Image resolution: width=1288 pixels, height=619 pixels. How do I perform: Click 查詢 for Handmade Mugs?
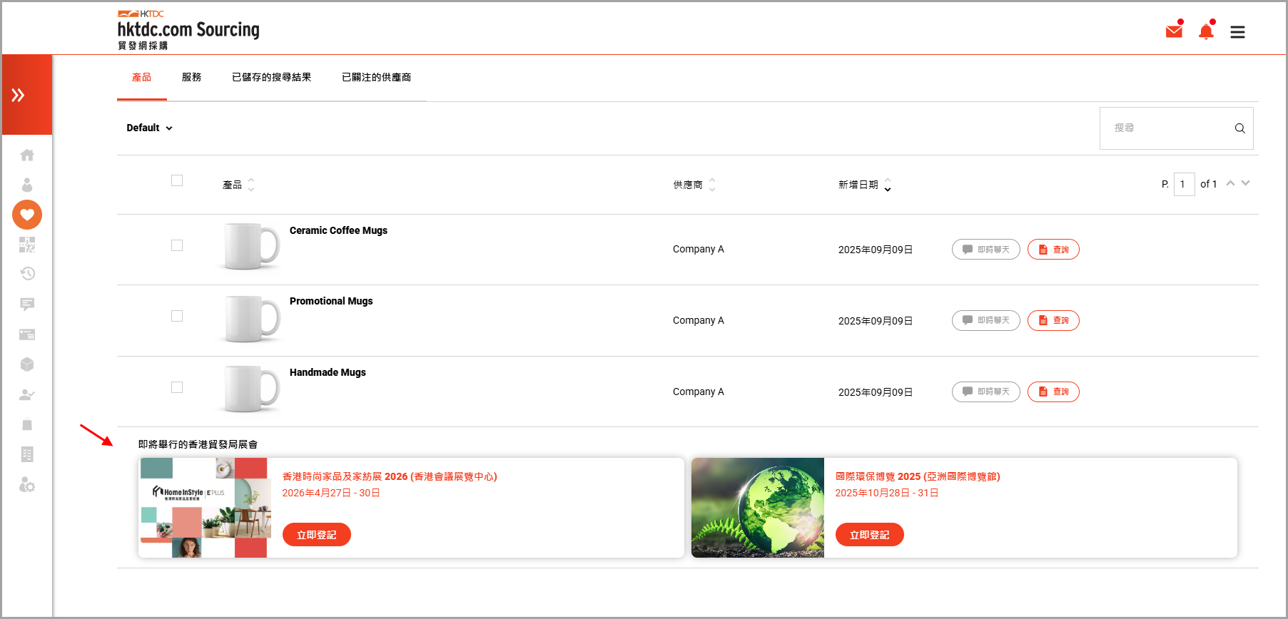[x=1053, y=392]
